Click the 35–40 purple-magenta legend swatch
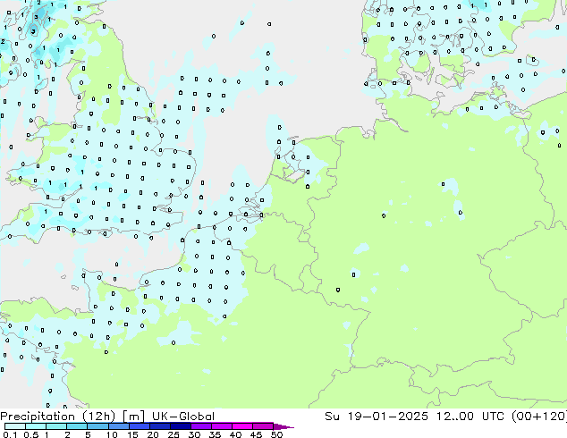This screenshot has height=438, width=567. [x=221, y=426]
